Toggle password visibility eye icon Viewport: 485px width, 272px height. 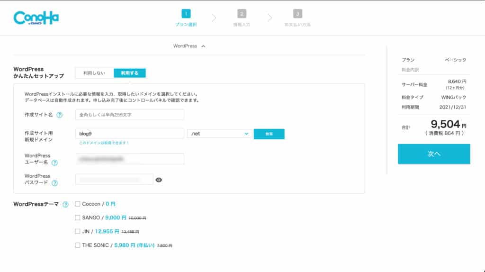pyautogui.click(x=159, y=180)
